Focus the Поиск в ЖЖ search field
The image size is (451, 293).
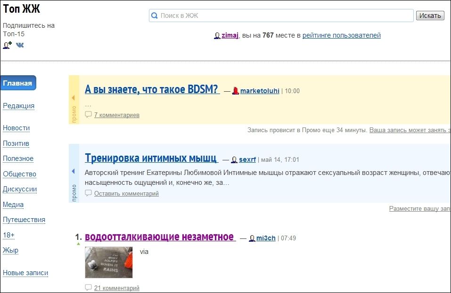pos(281,16)
